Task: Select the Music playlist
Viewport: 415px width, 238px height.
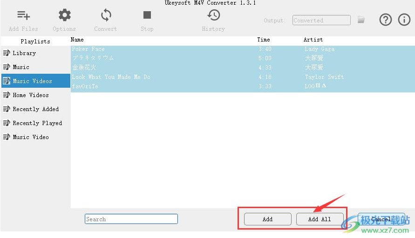Action: point(35,67)
